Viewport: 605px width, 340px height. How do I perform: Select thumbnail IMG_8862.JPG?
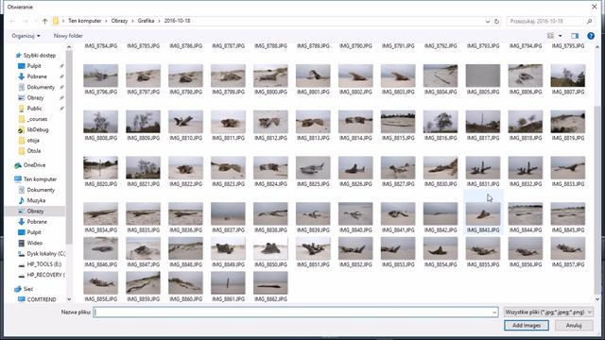coord(270,283)
